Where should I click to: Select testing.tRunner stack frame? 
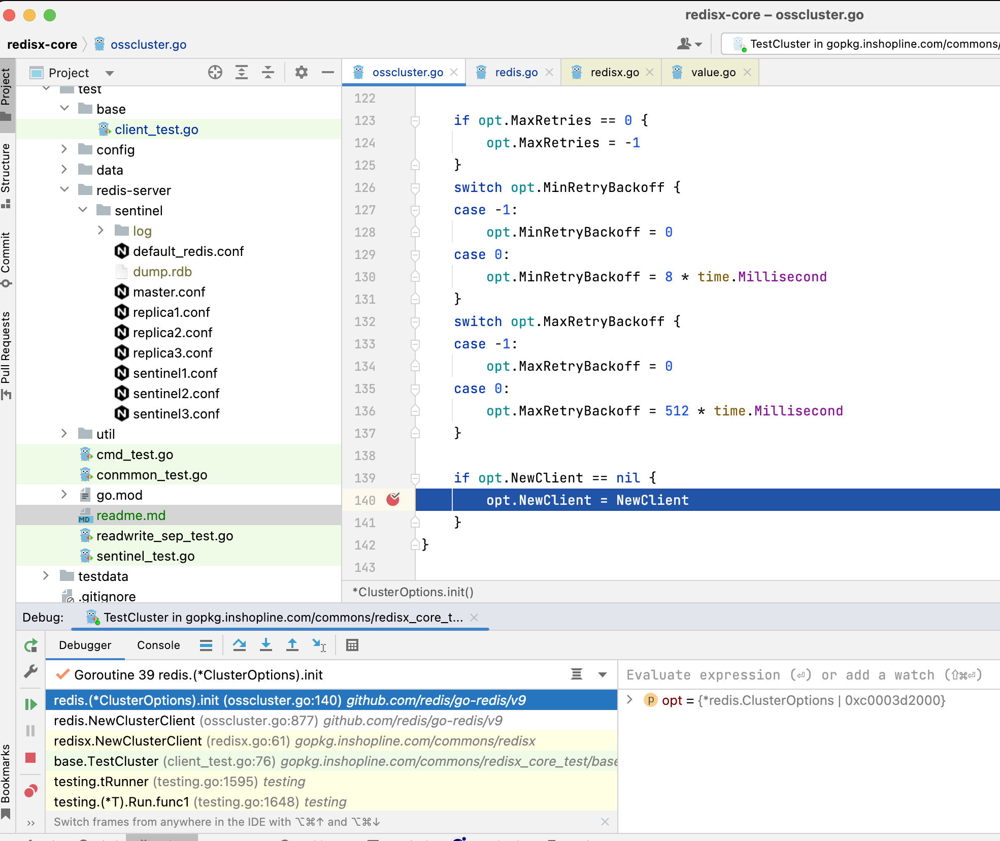coord(331,782)
